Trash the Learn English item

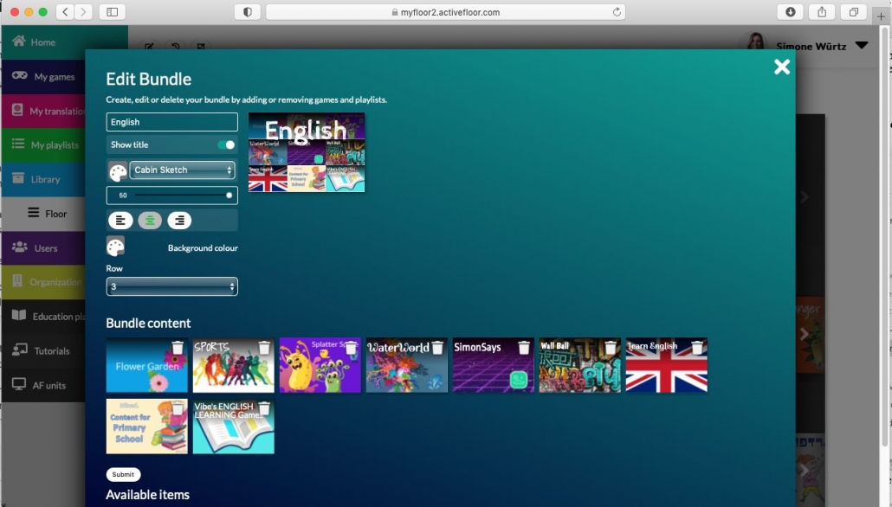click(x=697, y=348)
